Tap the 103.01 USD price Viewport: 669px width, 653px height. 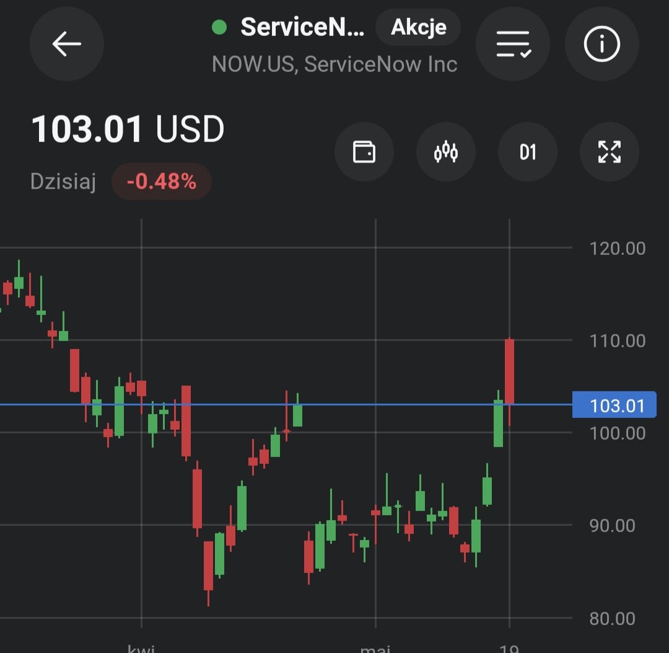pos(128,128)
